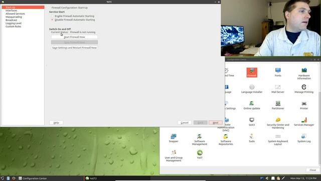This screenshot has width=321, height=181.
Task: Go to Masquerading settings
Action: tap(14, 17)
